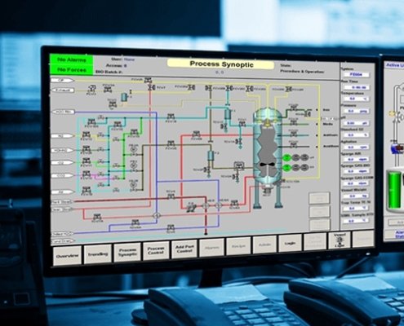Click the regulator valve on the Exhaust line
The width and height of the screenshot is (404, 326).
click(91, 89)
